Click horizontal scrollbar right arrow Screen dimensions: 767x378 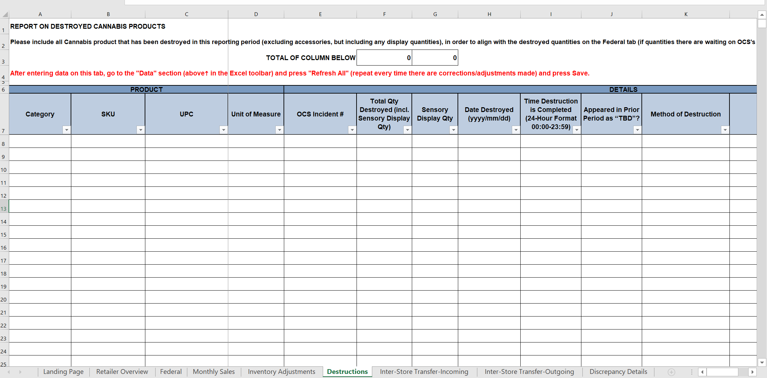coord(752,372)
